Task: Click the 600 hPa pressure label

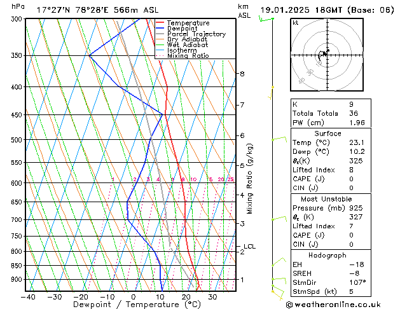Action: point(18,183)
